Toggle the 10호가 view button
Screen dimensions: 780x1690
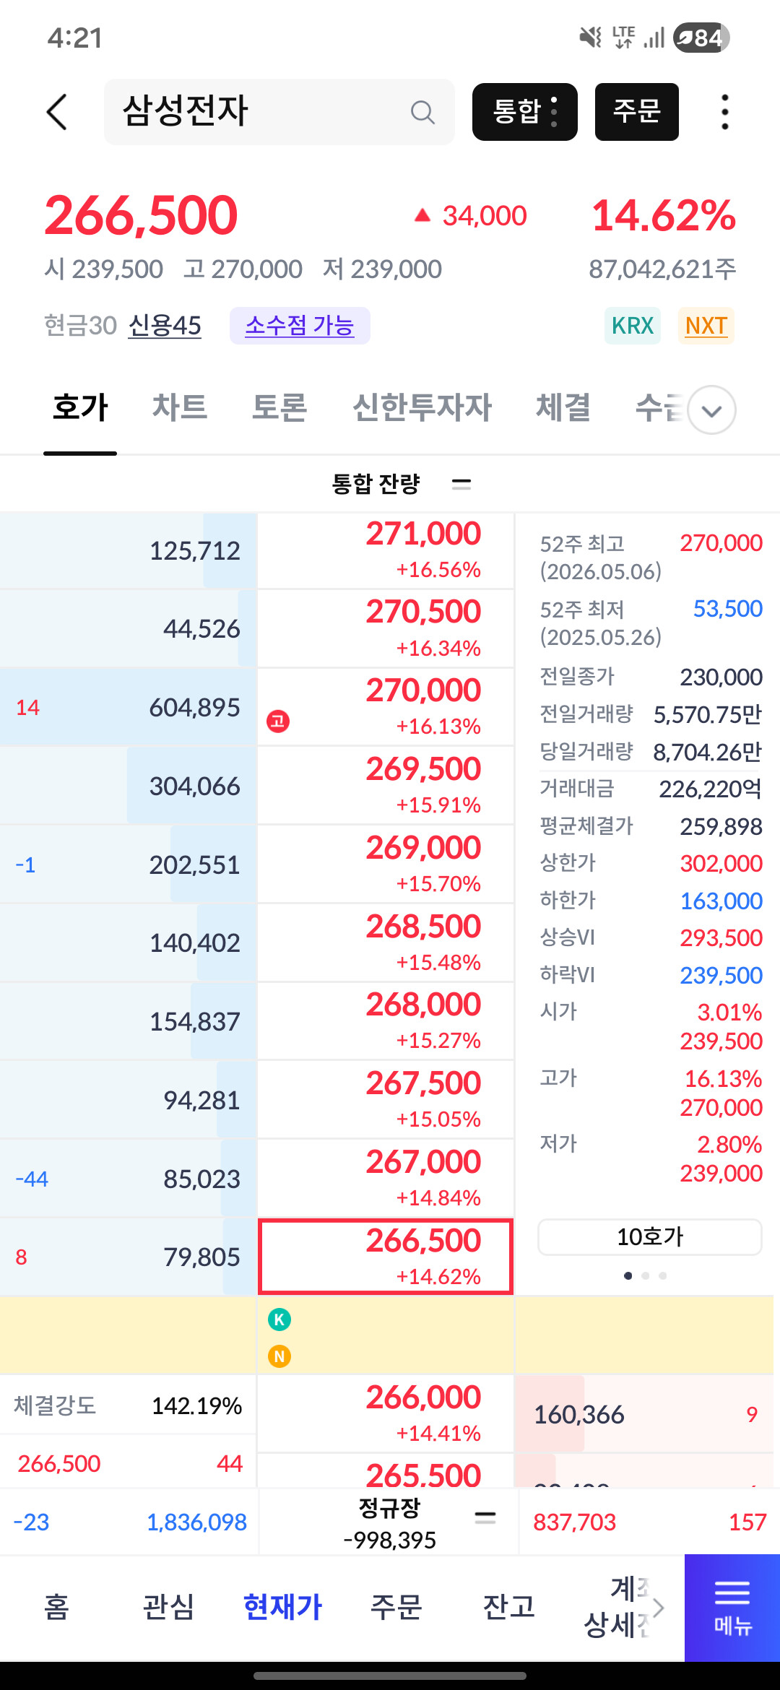coord(650,1237)
